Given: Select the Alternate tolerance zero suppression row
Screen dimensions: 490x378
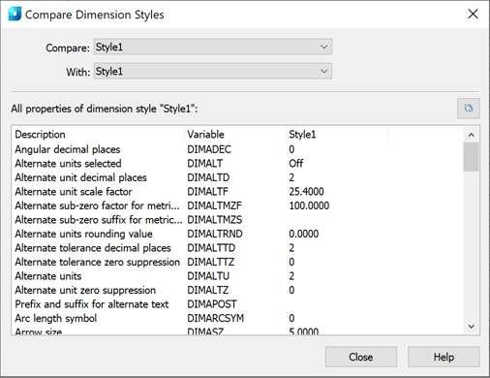Looking at the screenshot, I should 237,262.
